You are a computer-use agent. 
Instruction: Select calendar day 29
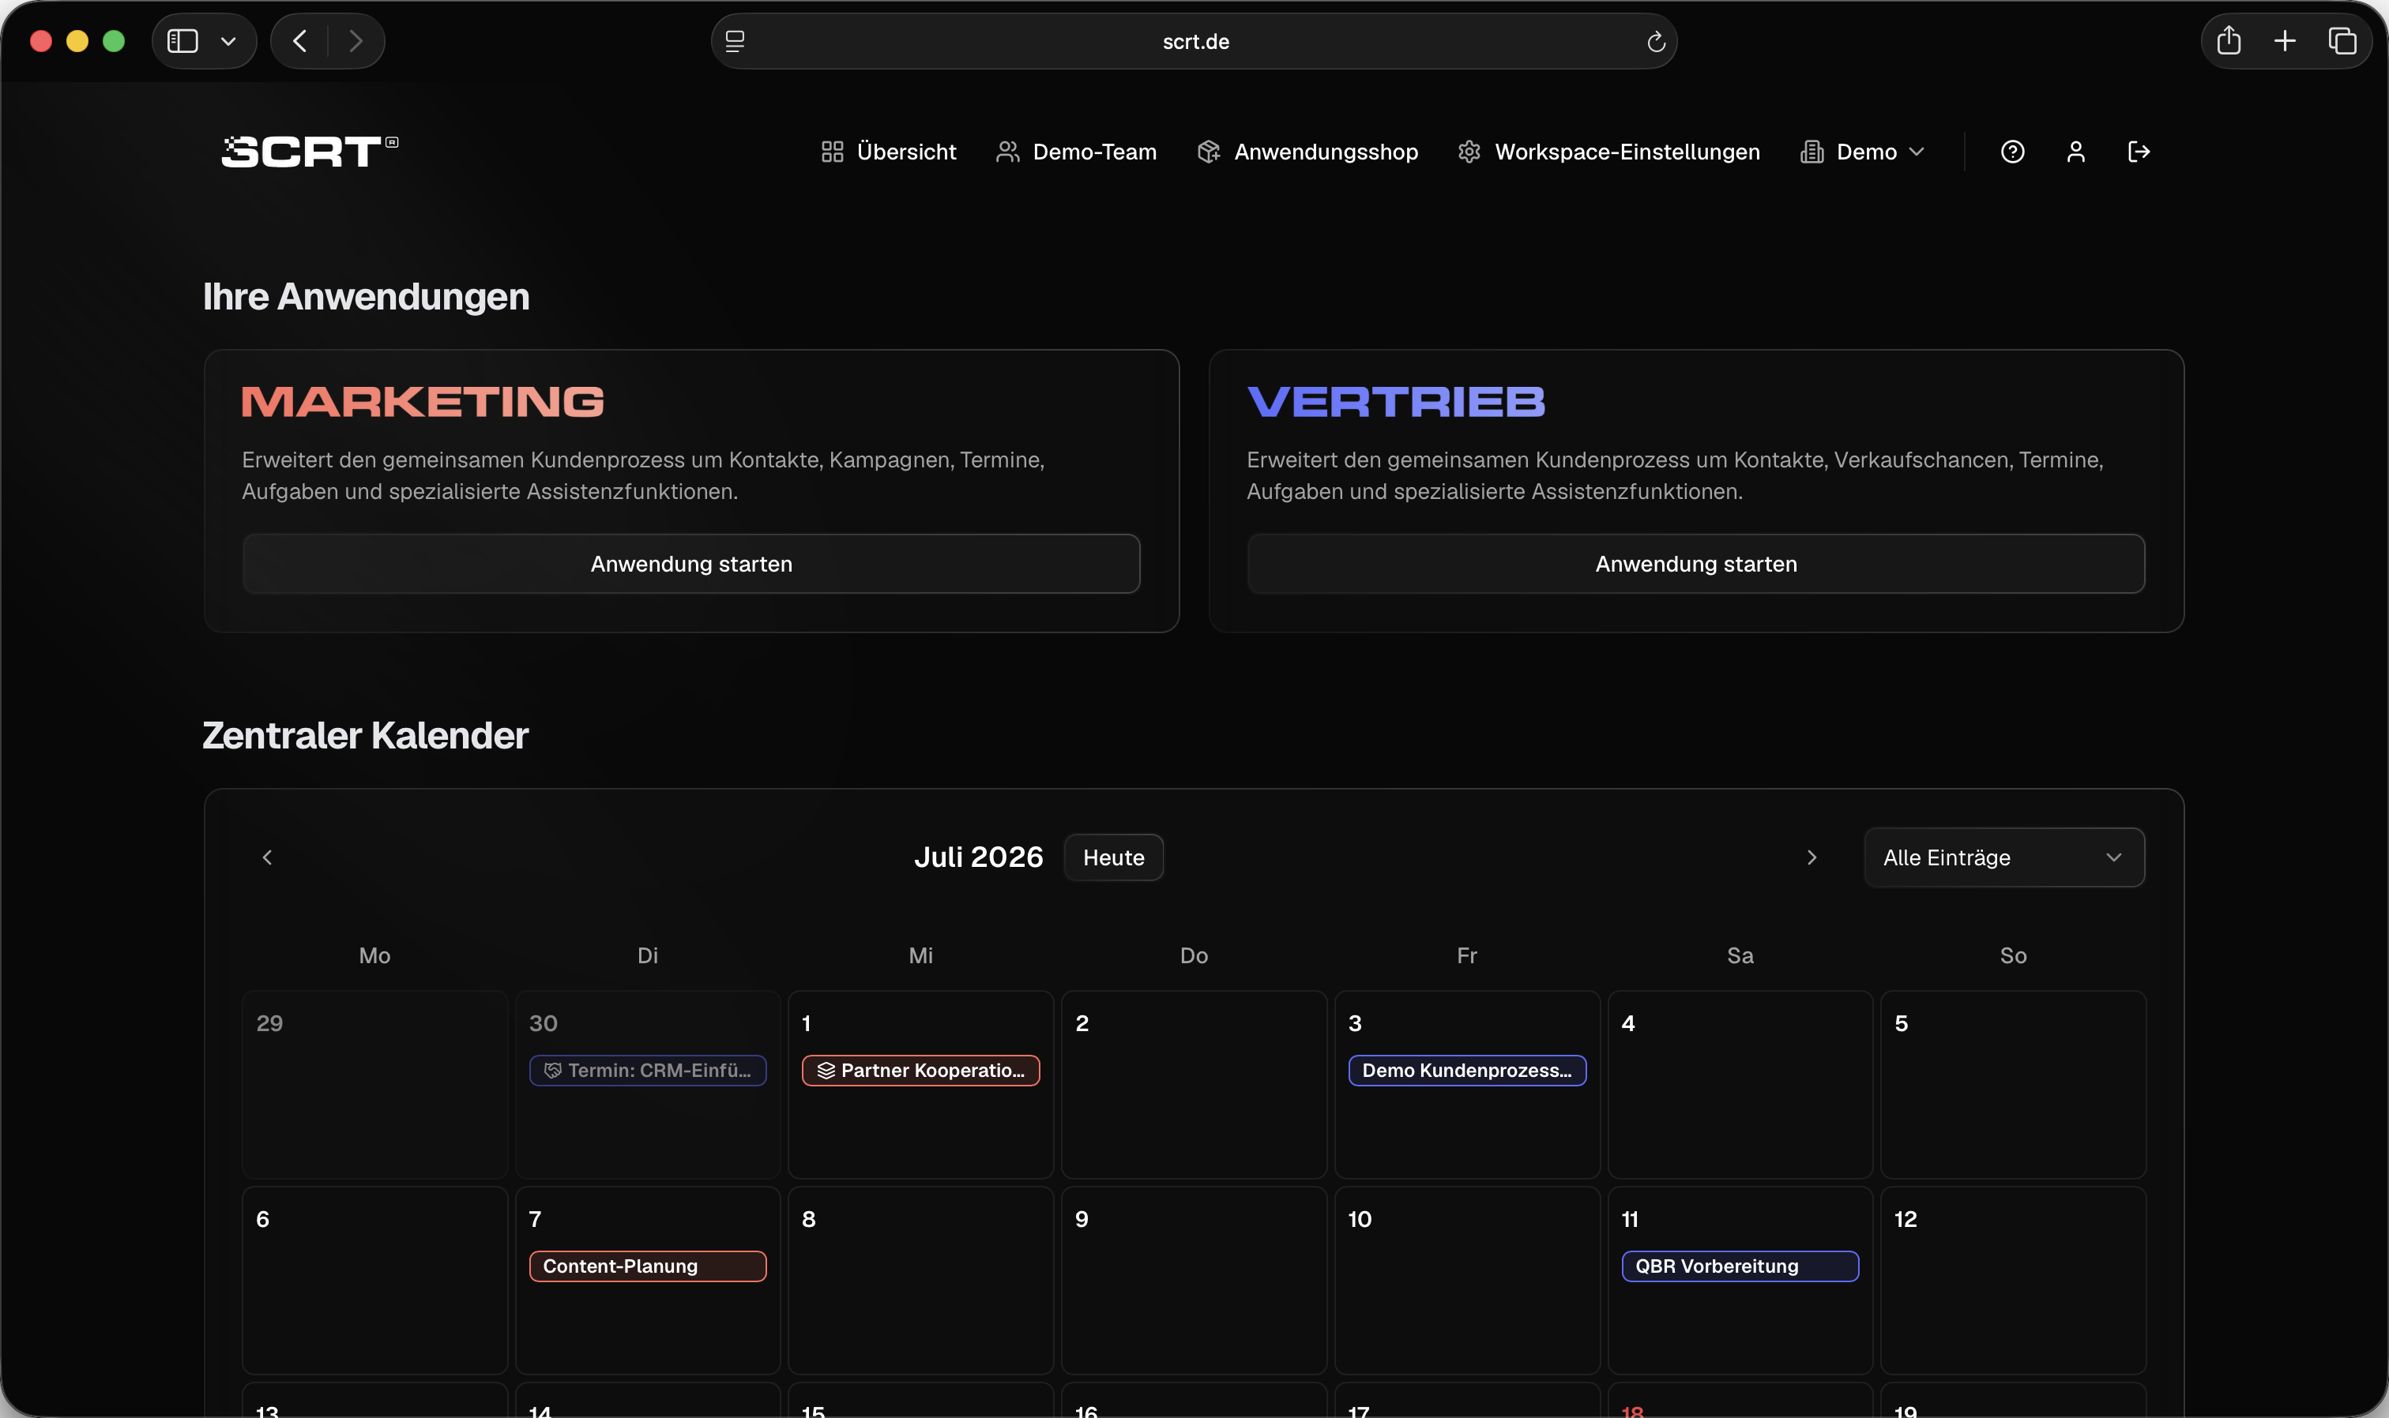[x=374, y=1085]
